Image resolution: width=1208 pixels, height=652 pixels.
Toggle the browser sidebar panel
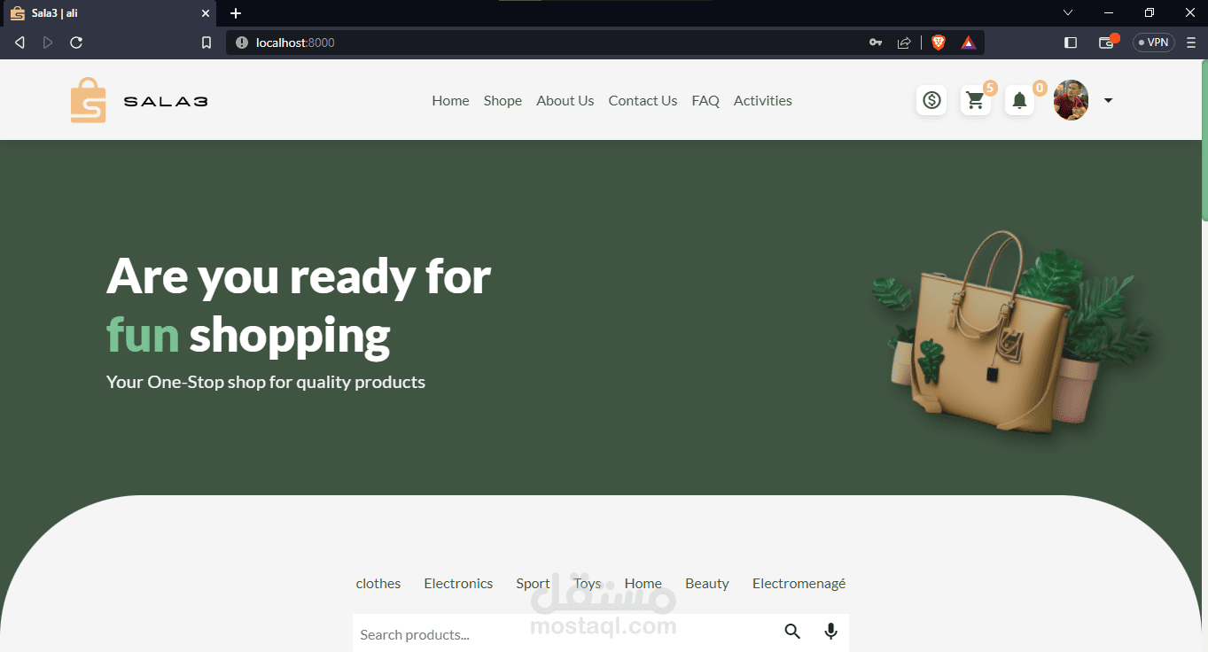1071,43
